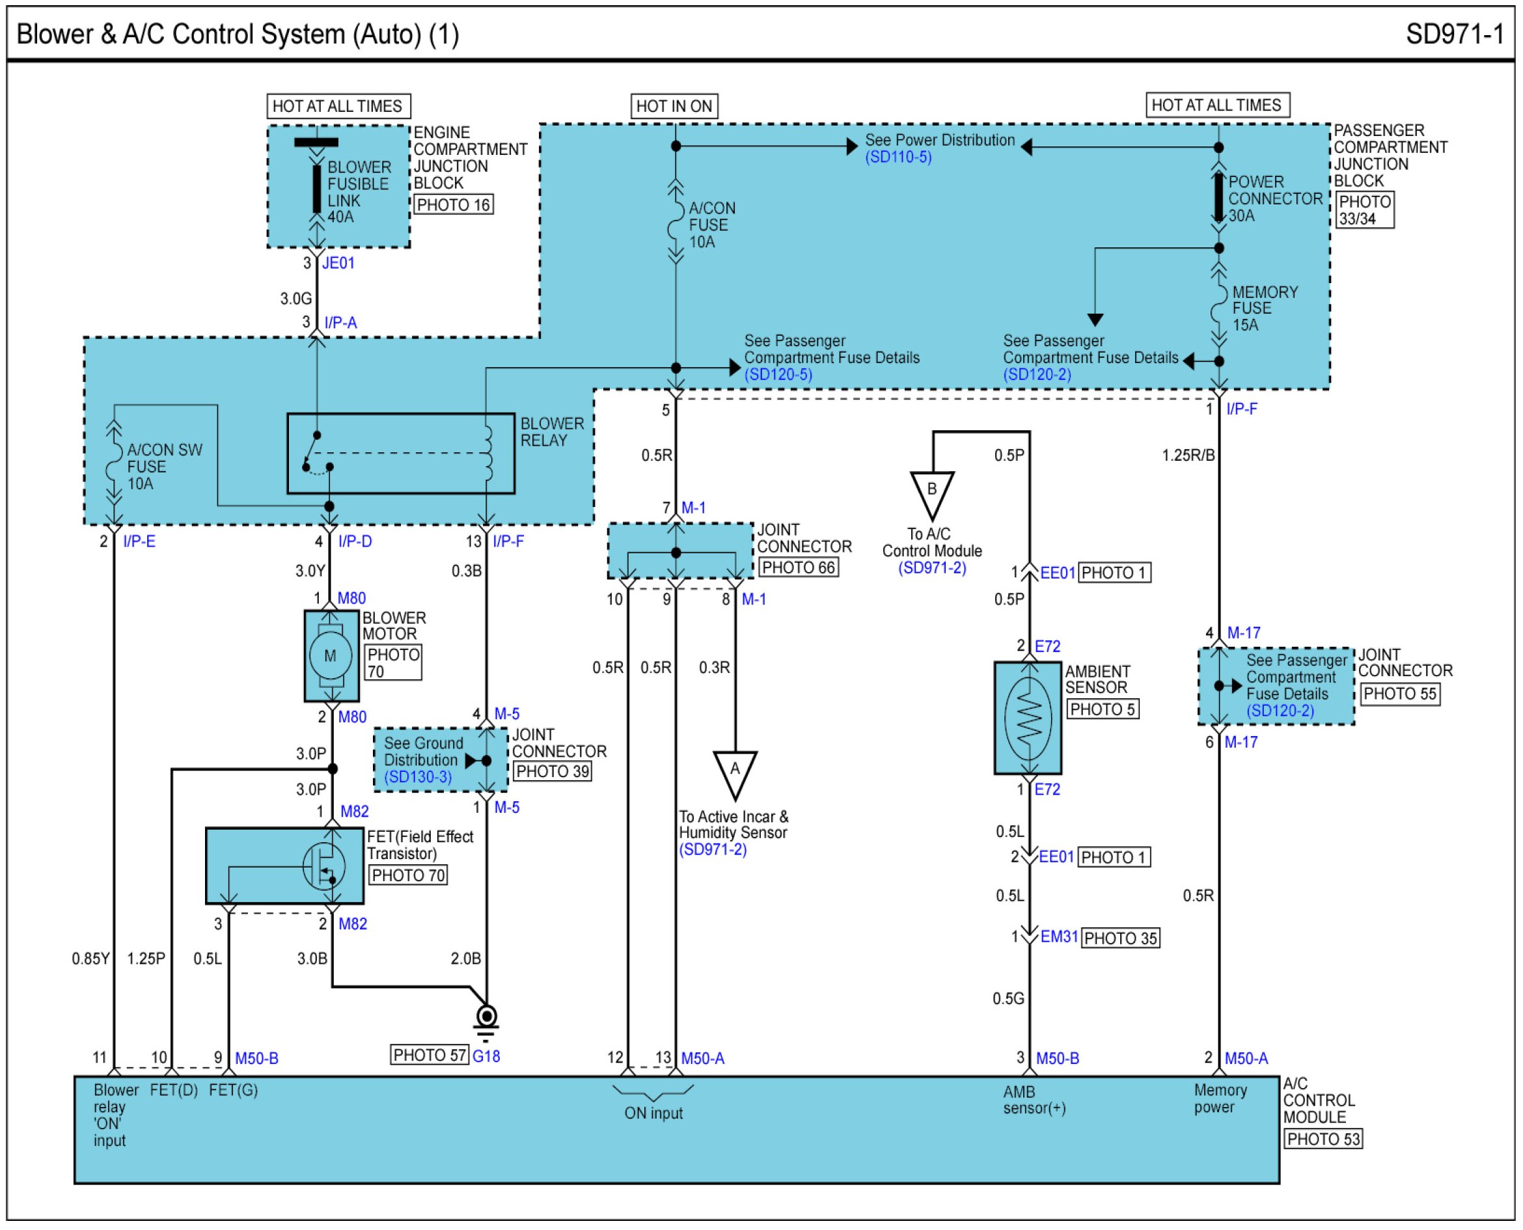1523x1230 pixels.
Task: Click the HOT IN ON label box
Action: 674,106
